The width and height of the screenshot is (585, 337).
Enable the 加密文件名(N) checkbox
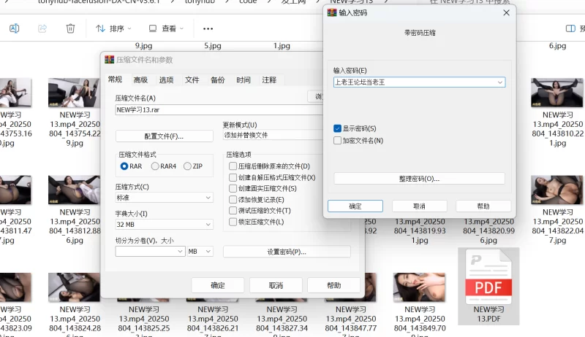(337, 141)
